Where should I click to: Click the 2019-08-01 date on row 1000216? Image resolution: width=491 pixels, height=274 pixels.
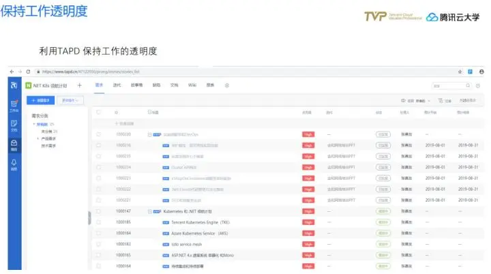pyautogui.click(x=435, y=145)
